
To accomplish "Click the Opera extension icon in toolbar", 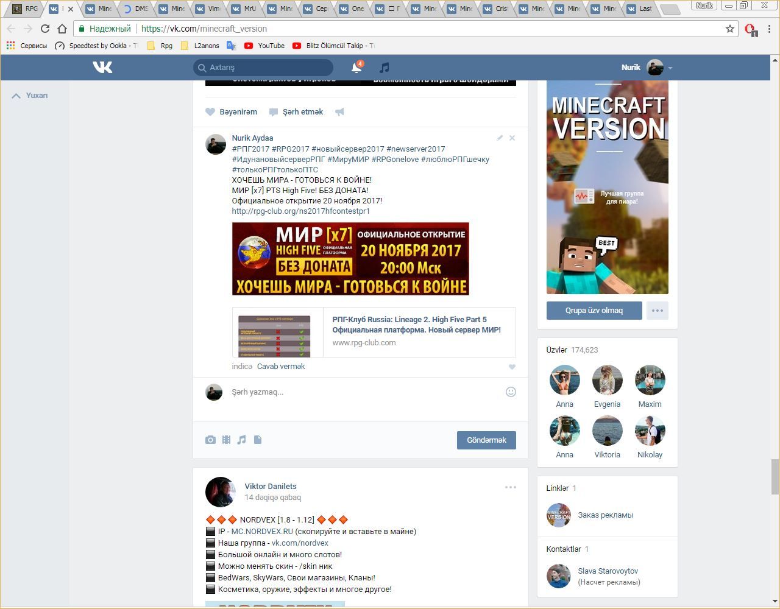I will [x=751, y=29].
